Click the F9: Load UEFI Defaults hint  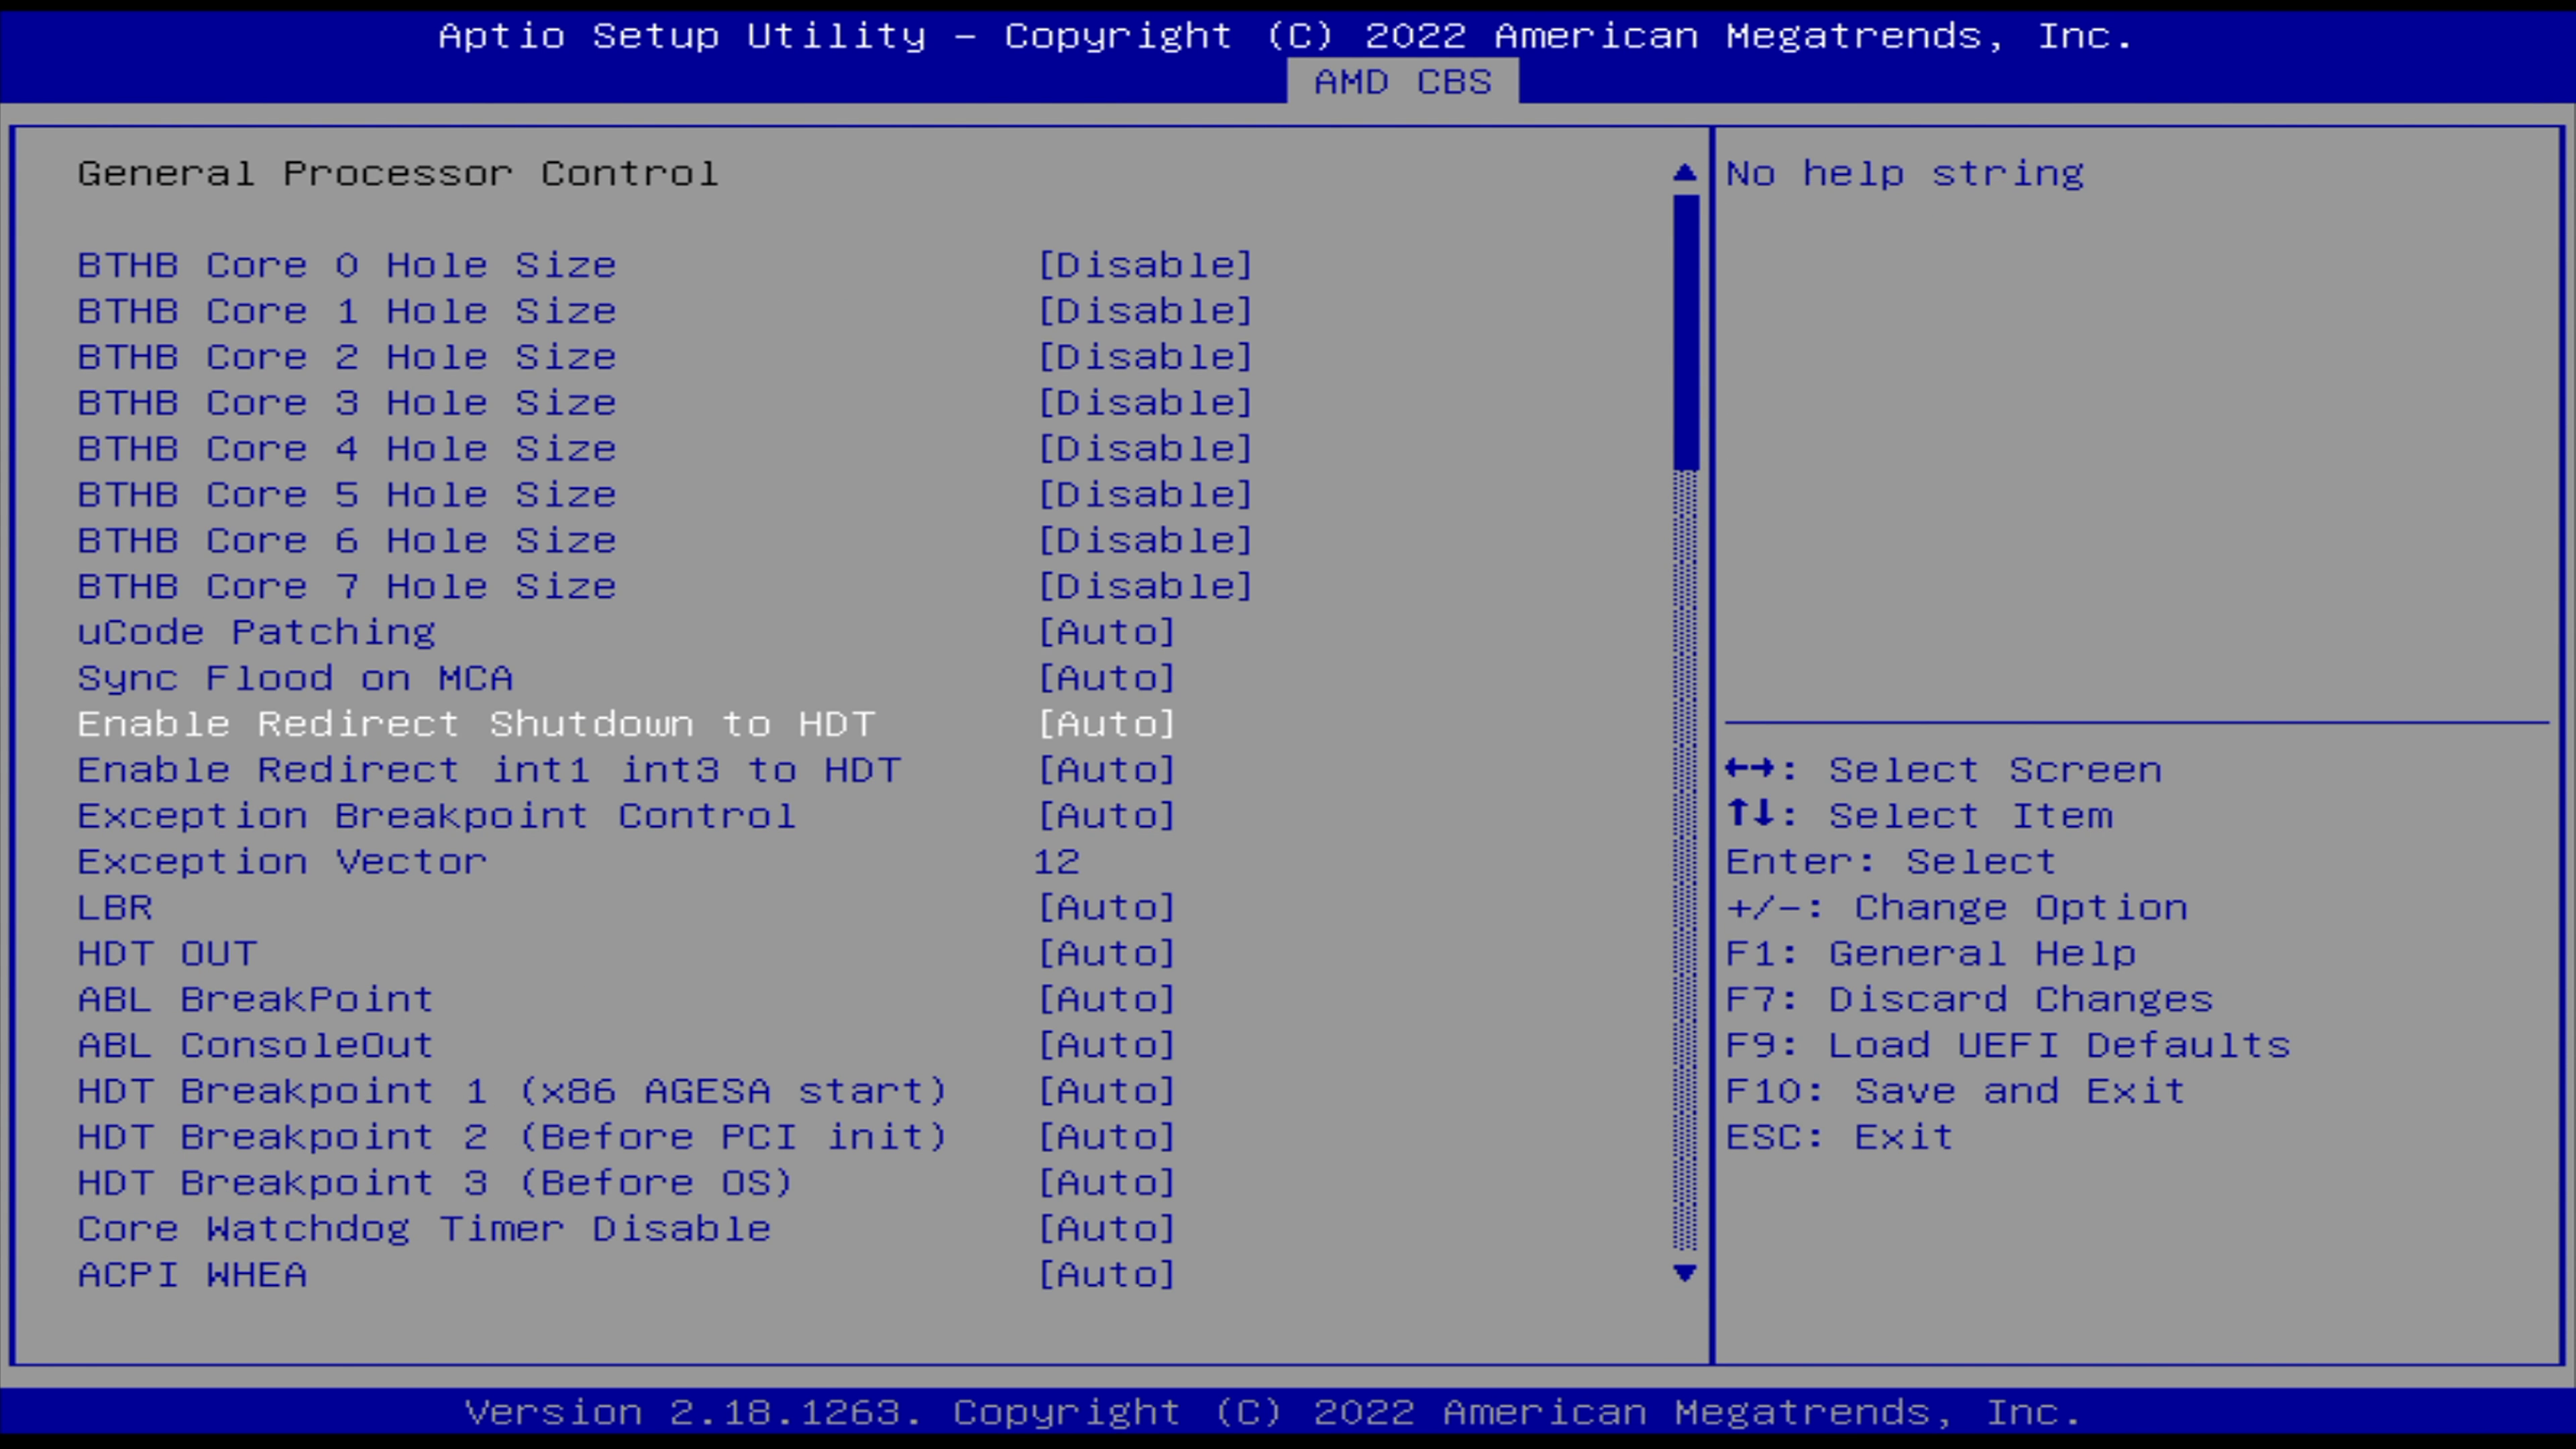click(x=2008, y=1046)
